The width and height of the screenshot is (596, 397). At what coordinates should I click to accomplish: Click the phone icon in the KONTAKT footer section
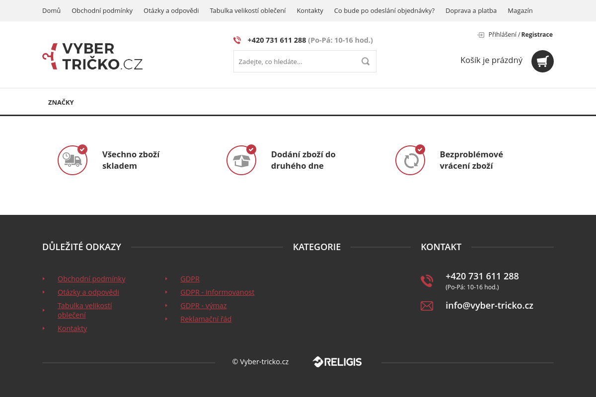coord(427,280)
